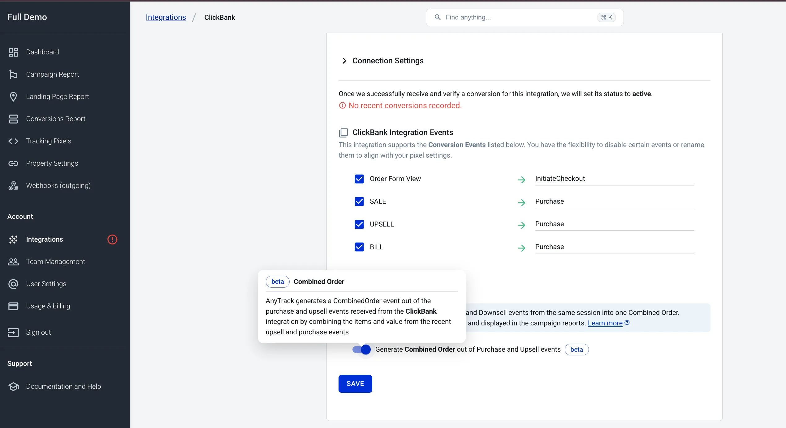Open User Settings page

pyautogui.click(x=46, y=284)
